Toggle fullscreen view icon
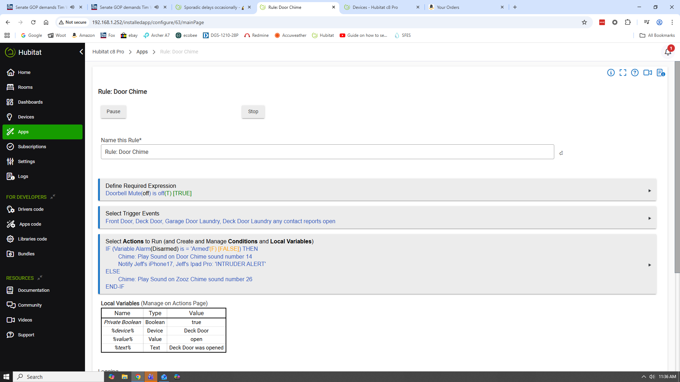The image size is (680, 382). tap(623, 73)
